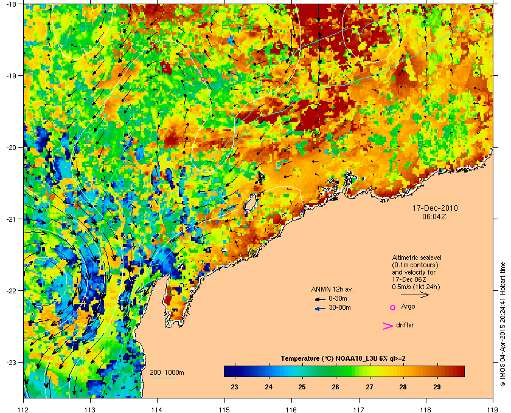Click the Temperature NOAA18_L3U colorbar title

point(343,359)
